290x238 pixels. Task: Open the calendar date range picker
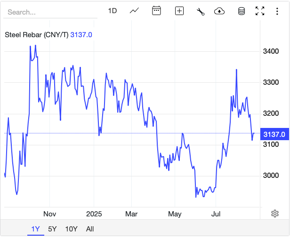[x=157, y=11]
